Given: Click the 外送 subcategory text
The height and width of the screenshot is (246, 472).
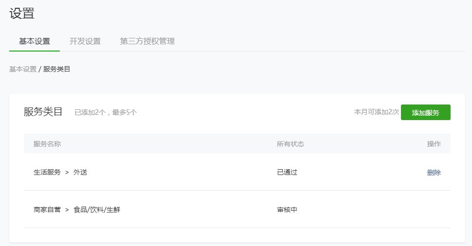Looking at the screenshot, I should (x=80, y=172).
